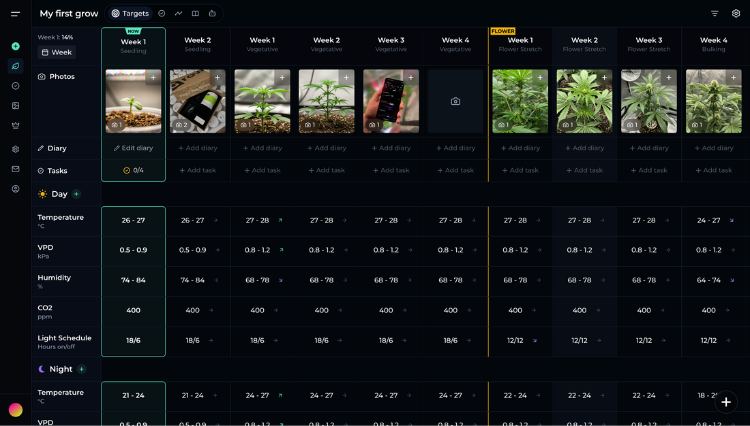Viewport: 750px width, 426px height.
Task: Click the crown icon in the sidebar
Action: (x=16, y=125)
